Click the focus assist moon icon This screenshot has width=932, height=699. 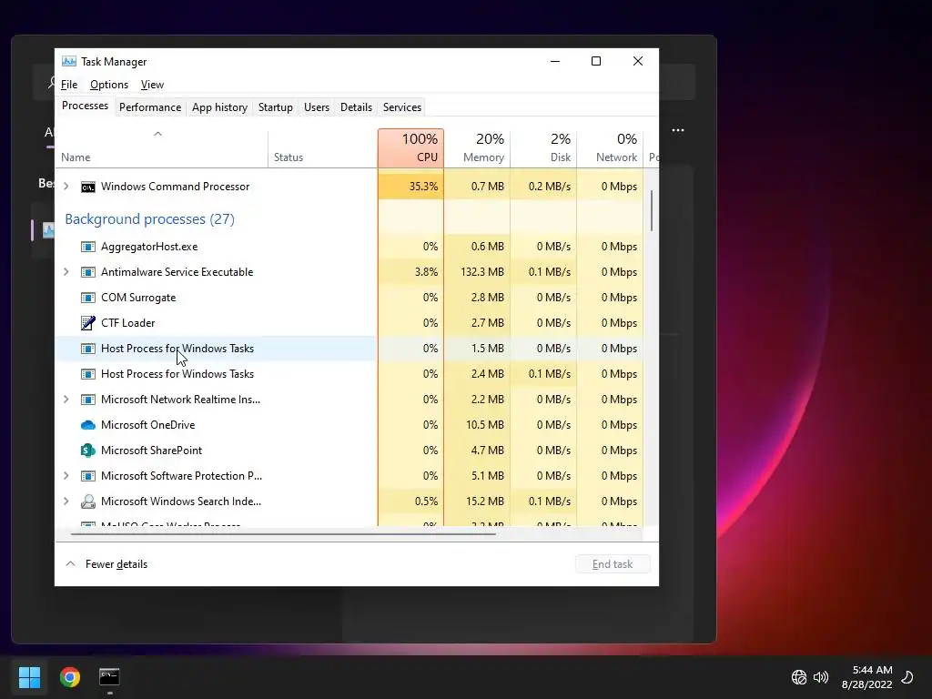point(907,676)
